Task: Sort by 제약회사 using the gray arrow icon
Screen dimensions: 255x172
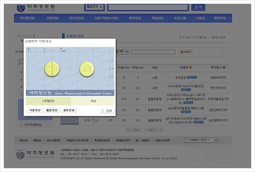Action: tap(224, 67)
